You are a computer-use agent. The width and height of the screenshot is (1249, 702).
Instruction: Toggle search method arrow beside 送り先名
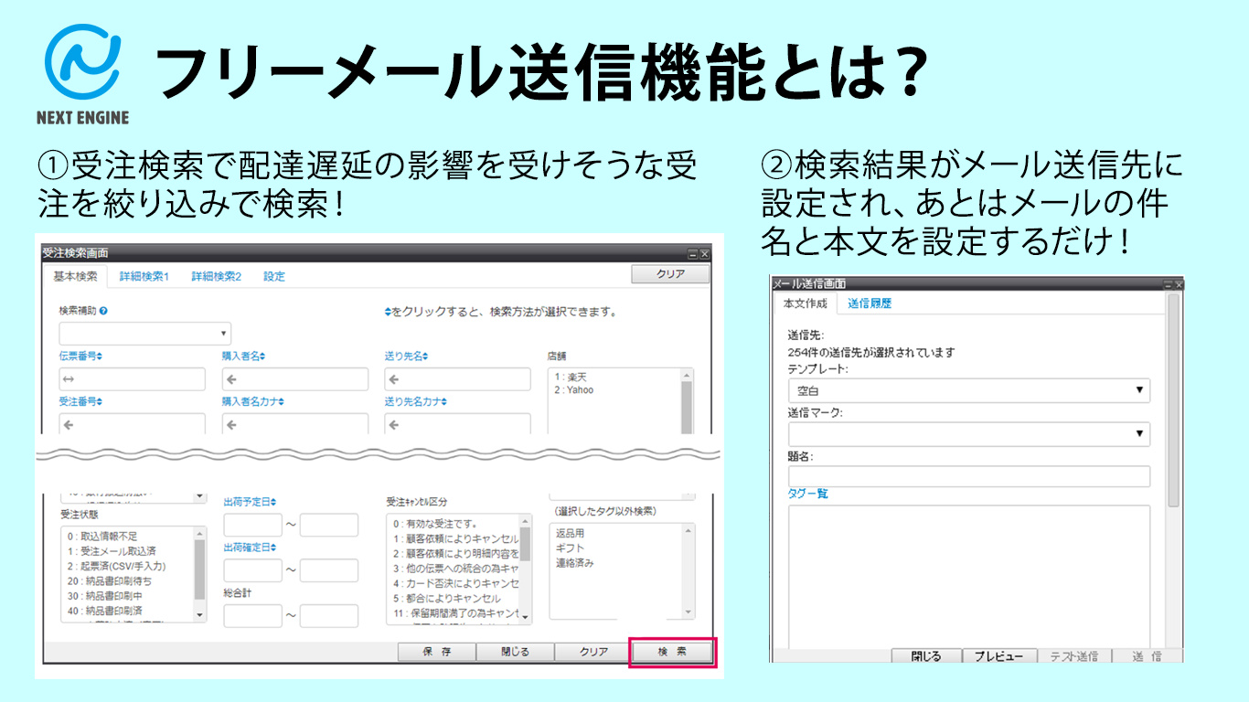pos(425,356)
